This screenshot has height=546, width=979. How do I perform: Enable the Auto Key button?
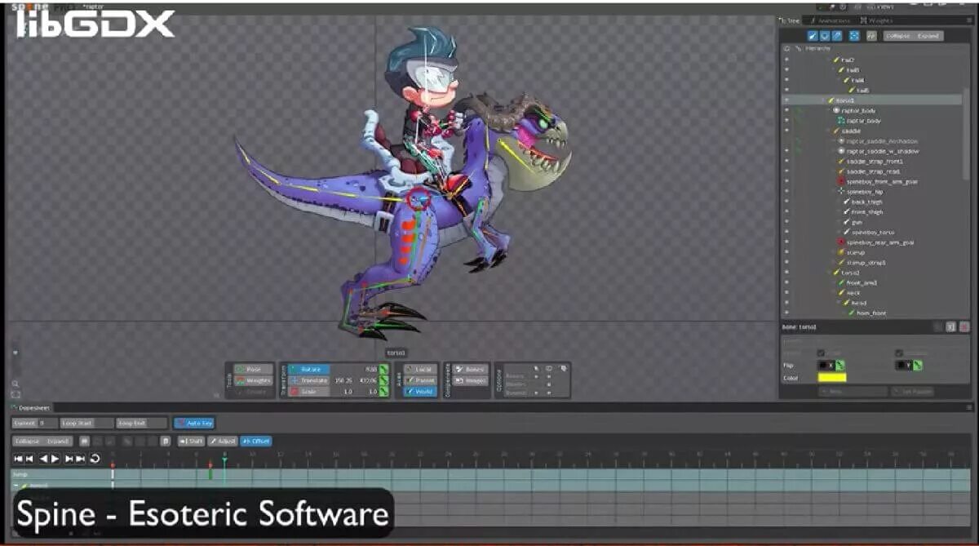(x=193, y=423)
